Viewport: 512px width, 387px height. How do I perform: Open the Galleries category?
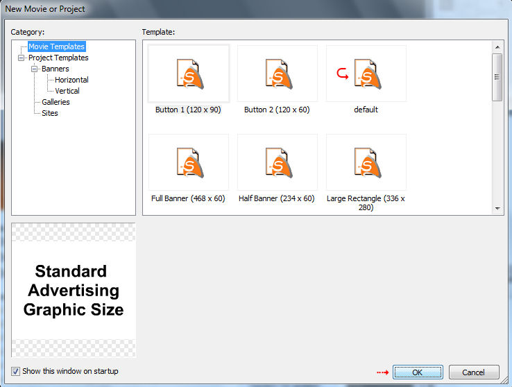(56, 102)
